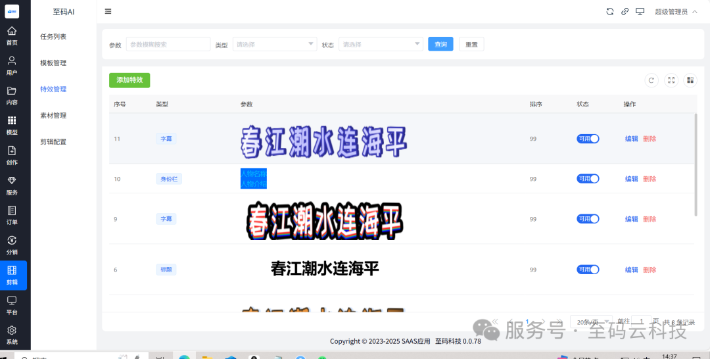The width and height of the screenshot is (710, 359).
Task: Expand the 超级管理员 user menu
Action: click(676, 12)
